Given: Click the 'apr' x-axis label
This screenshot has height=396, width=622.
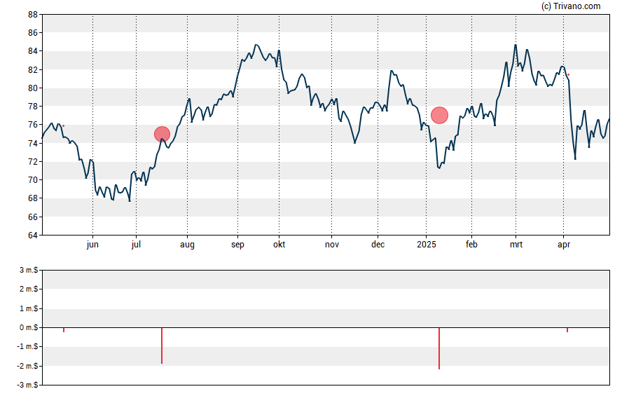Looking at the screenshot, I should point(564,245).
